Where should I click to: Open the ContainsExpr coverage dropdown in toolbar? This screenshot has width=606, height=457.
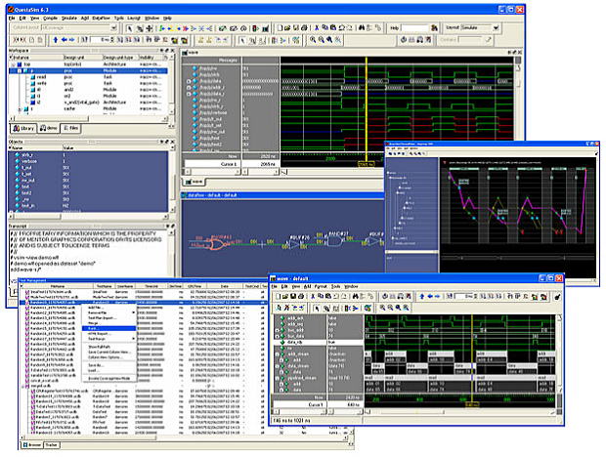pos(113,27)
